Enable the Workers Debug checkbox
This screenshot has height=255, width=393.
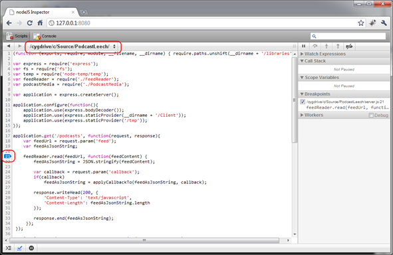point(371,115)
